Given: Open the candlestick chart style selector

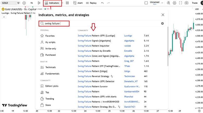Looking at the screenshot, I should click(39, 3).
